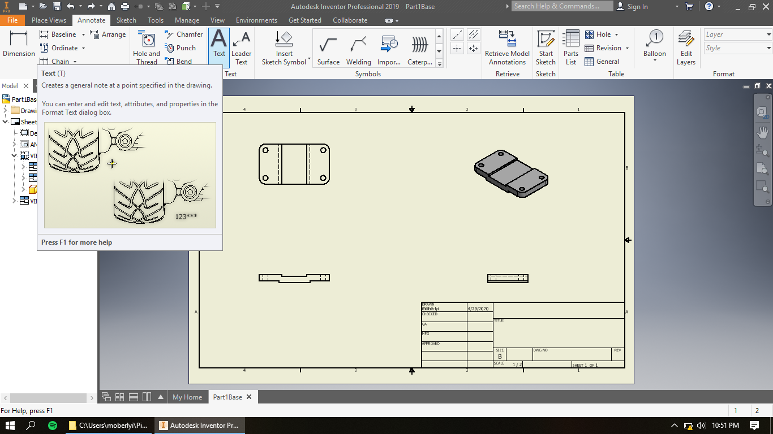Open the Ordinate dimension dropdown arrow
The height and width of the screenshot is (434, 773).
(x=83, y=48)
